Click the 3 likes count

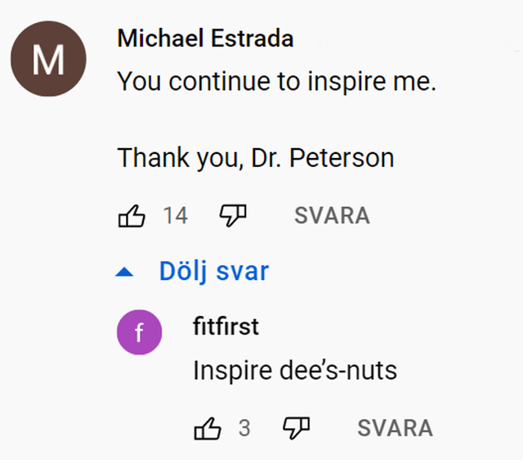click(x=244, y=428)
